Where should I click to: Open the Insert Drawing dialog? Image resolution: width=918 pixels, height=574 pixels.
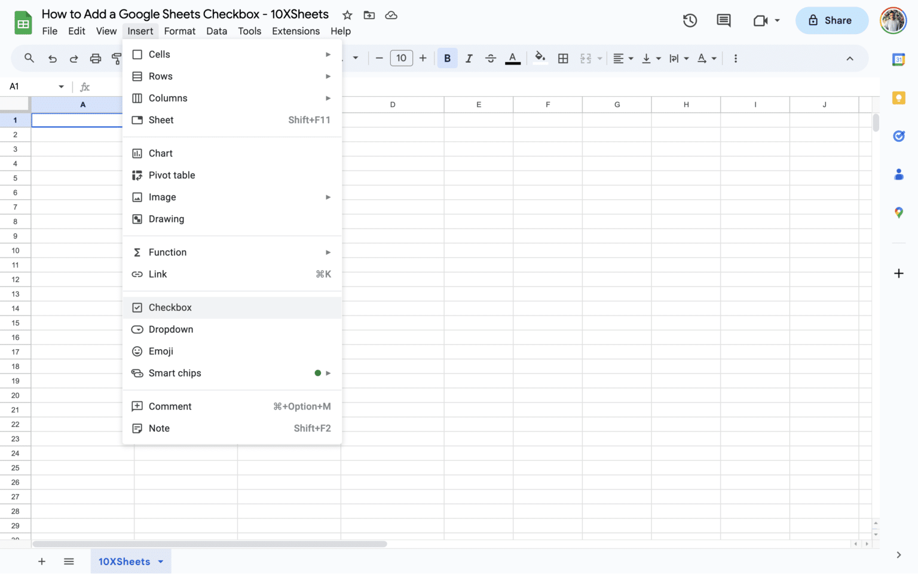tap(166, 219)
